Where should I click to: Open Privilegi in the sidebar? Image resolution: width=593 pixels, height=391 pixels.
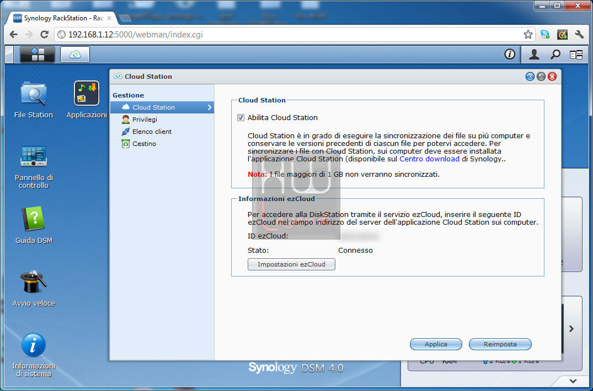tap(162, 120)
